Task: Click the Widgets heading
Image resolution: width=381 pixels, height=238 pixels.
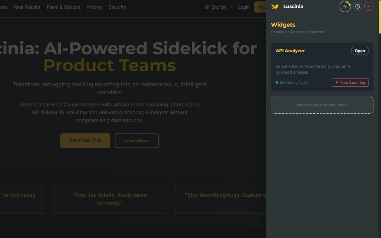Action: 283,25
